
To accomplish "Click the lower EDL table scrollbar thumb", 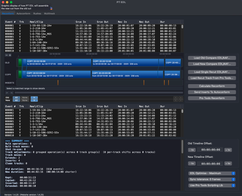I will [x=182, y=111].
